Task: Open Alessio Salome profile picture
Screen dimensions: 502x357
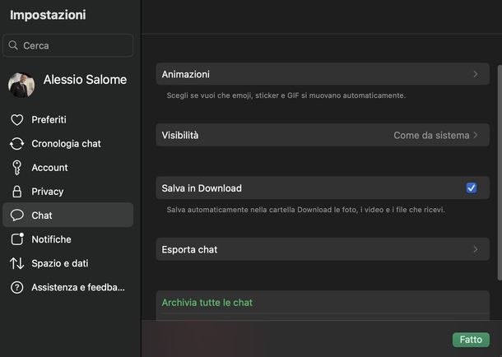Action: 21,85
